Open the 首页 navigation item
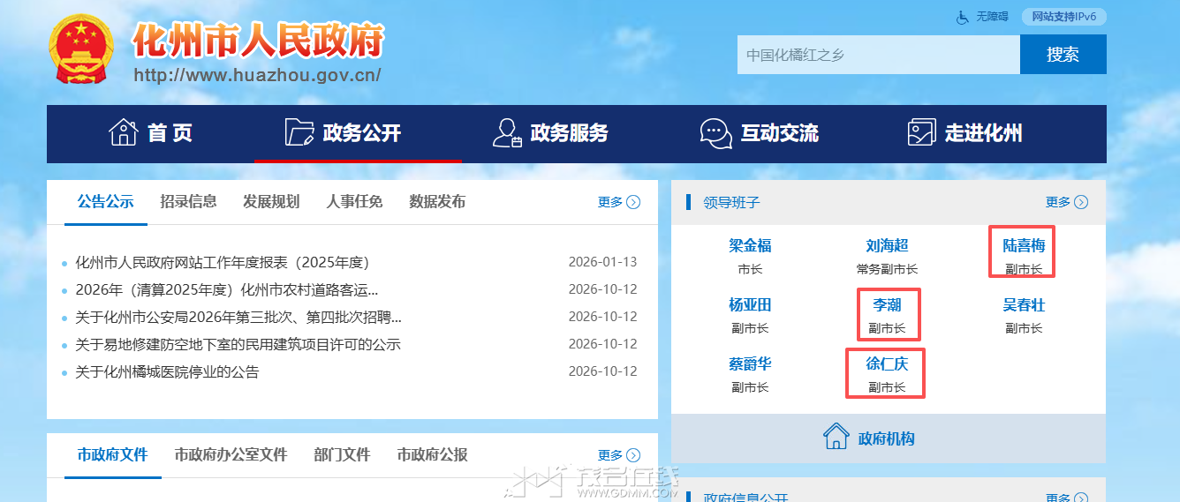The height and width of the screenshot is (502, 1180). click(x=150, y=133)
